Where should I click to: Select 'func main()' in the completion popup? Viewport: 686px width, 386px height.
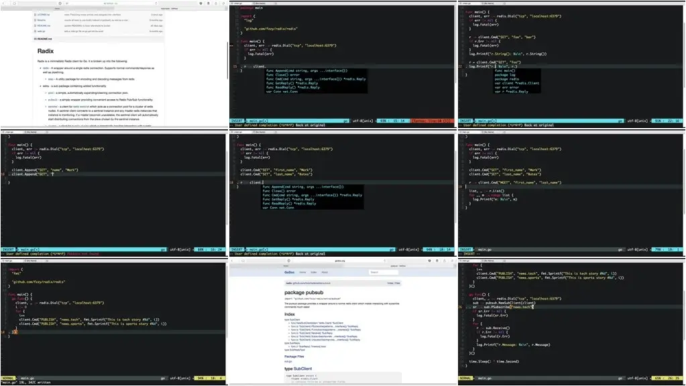pyautogui.click(x=505, y=70)
